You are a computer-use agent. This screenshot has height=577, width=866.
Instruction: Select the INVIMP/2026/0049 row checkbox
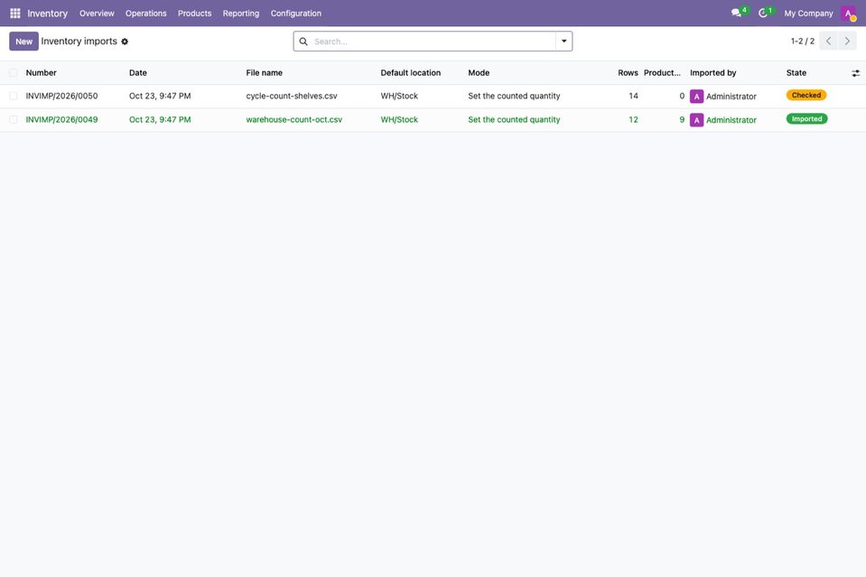(14, 120)
